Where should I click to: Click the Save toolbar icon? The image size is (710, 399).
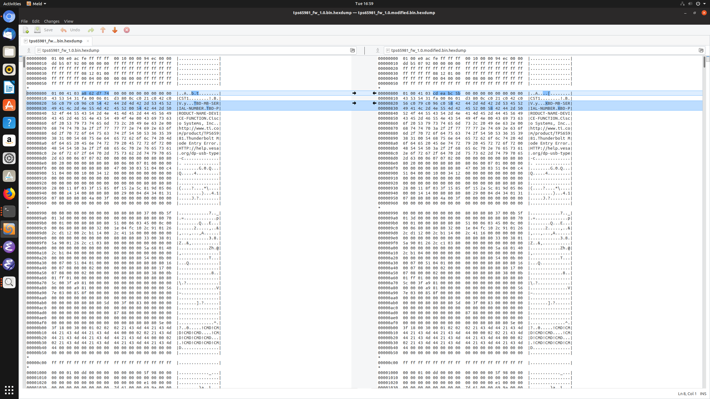37,30
